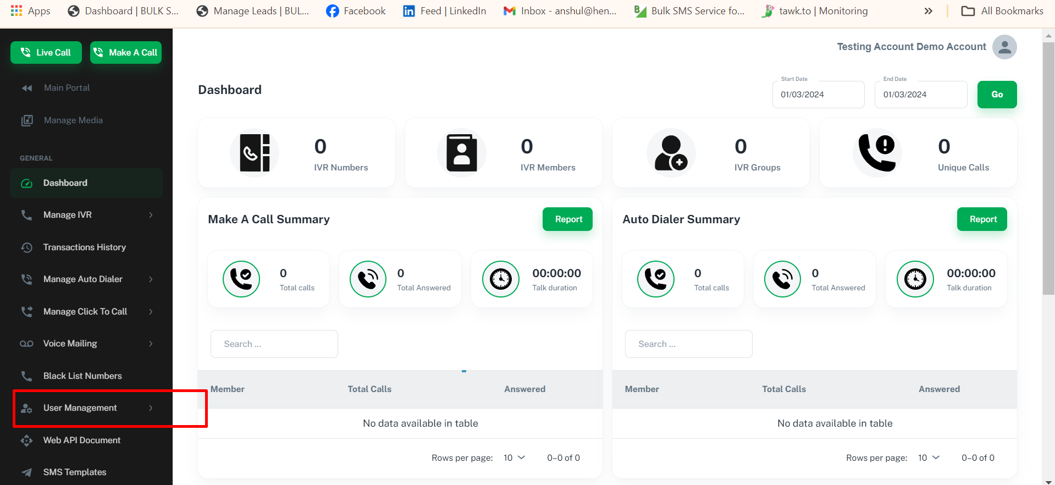Select Dashboard in the sidebar
Viewport: 1055px width, 485px height.
tap(86, 183)
